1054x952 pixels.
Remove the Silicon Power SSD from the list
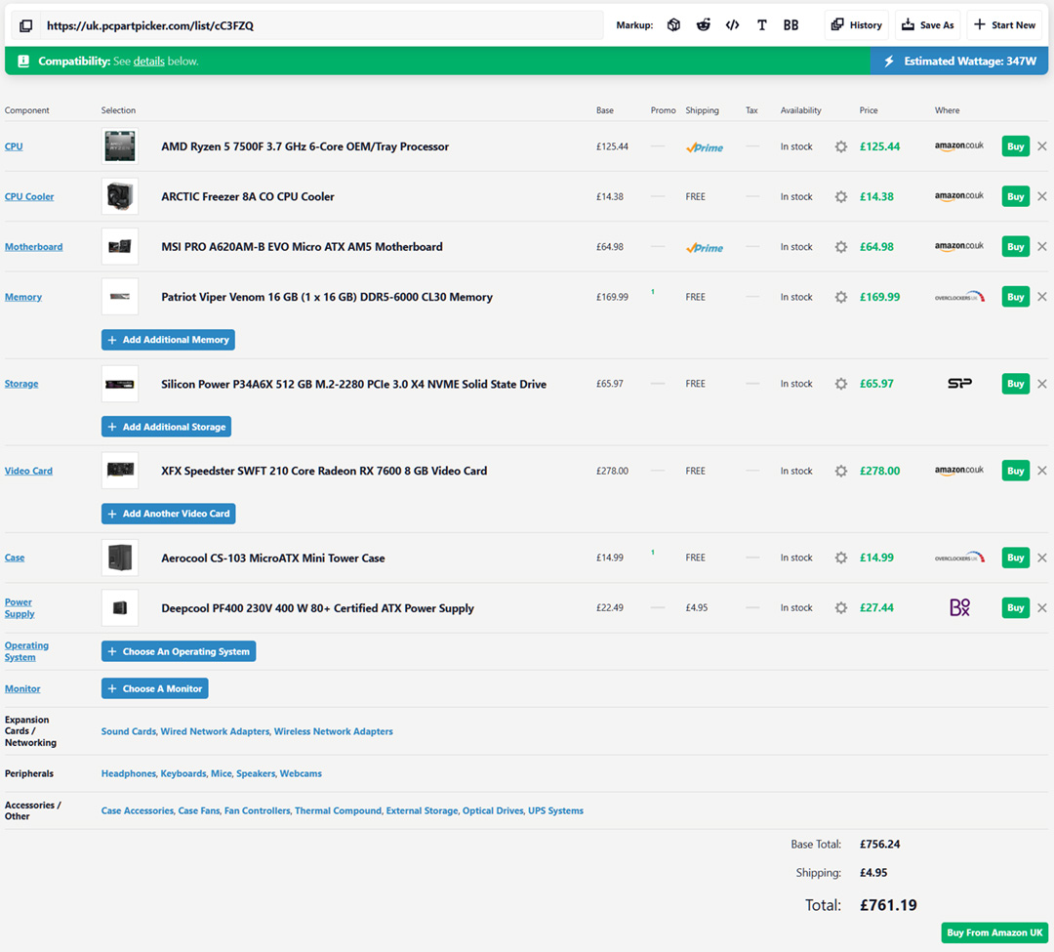coord(1042,384)
